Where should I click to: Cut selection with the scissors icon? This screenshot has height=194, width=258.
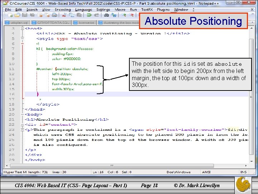(x=64, y=15)
